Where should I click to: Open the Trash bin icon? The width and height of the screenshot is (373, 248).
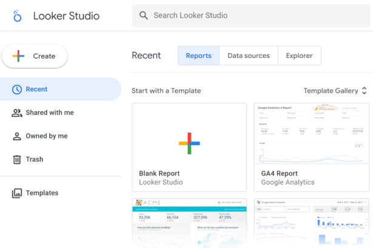click(x=17, y=160)
